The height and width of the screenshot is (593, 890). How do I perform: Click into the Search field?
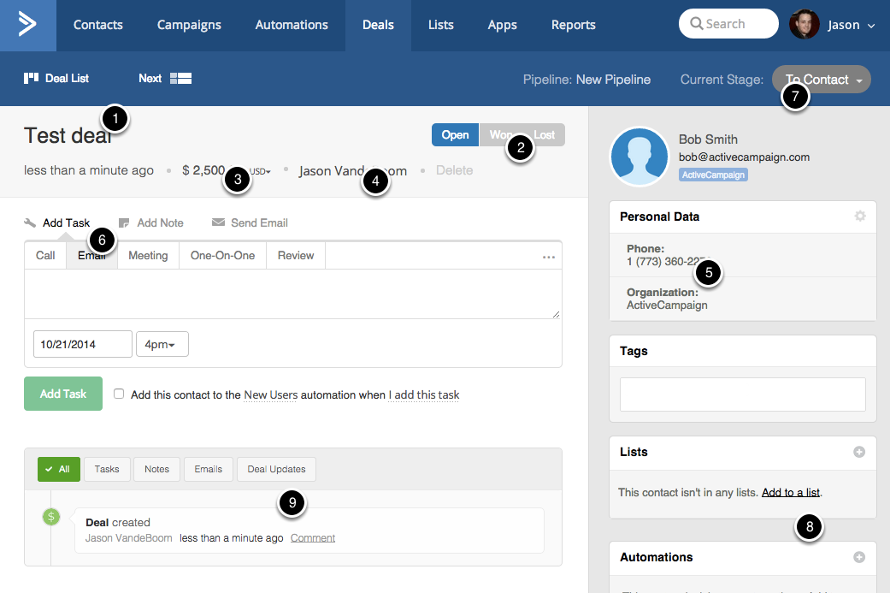728,24
